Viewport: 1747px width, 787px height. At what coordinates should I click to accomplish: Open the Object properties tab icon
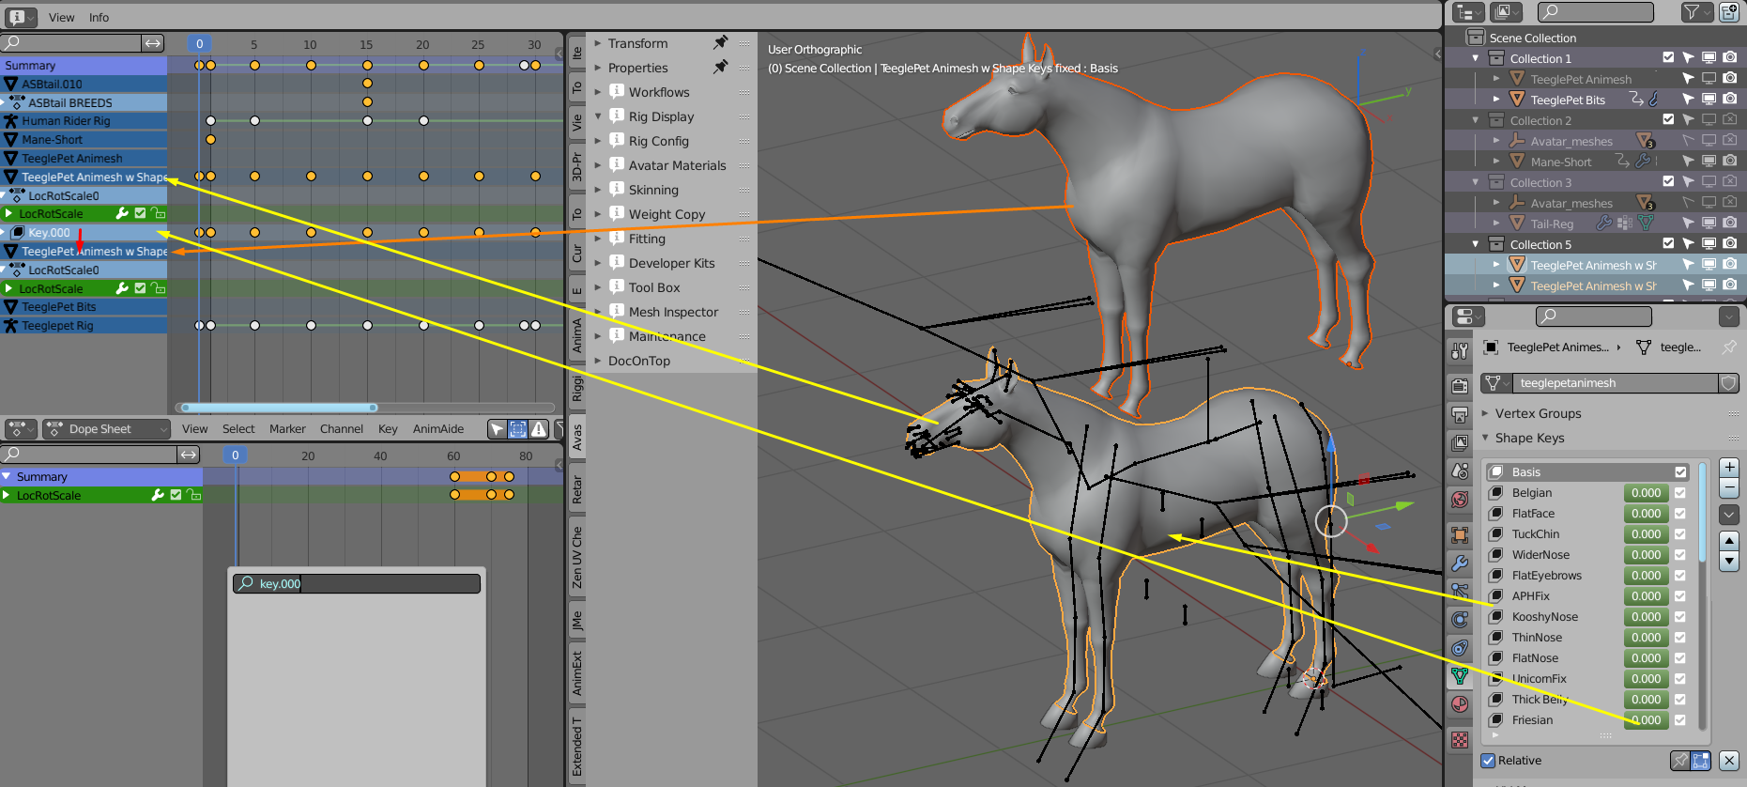pos(1460,534)
